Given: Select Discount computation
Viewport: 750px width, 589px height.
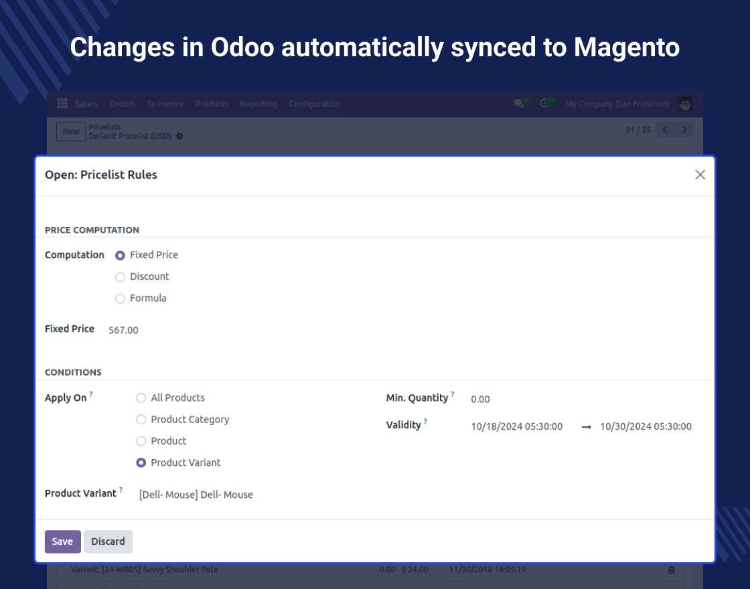Looking at the screenshot, I should (x=120, y=277).
